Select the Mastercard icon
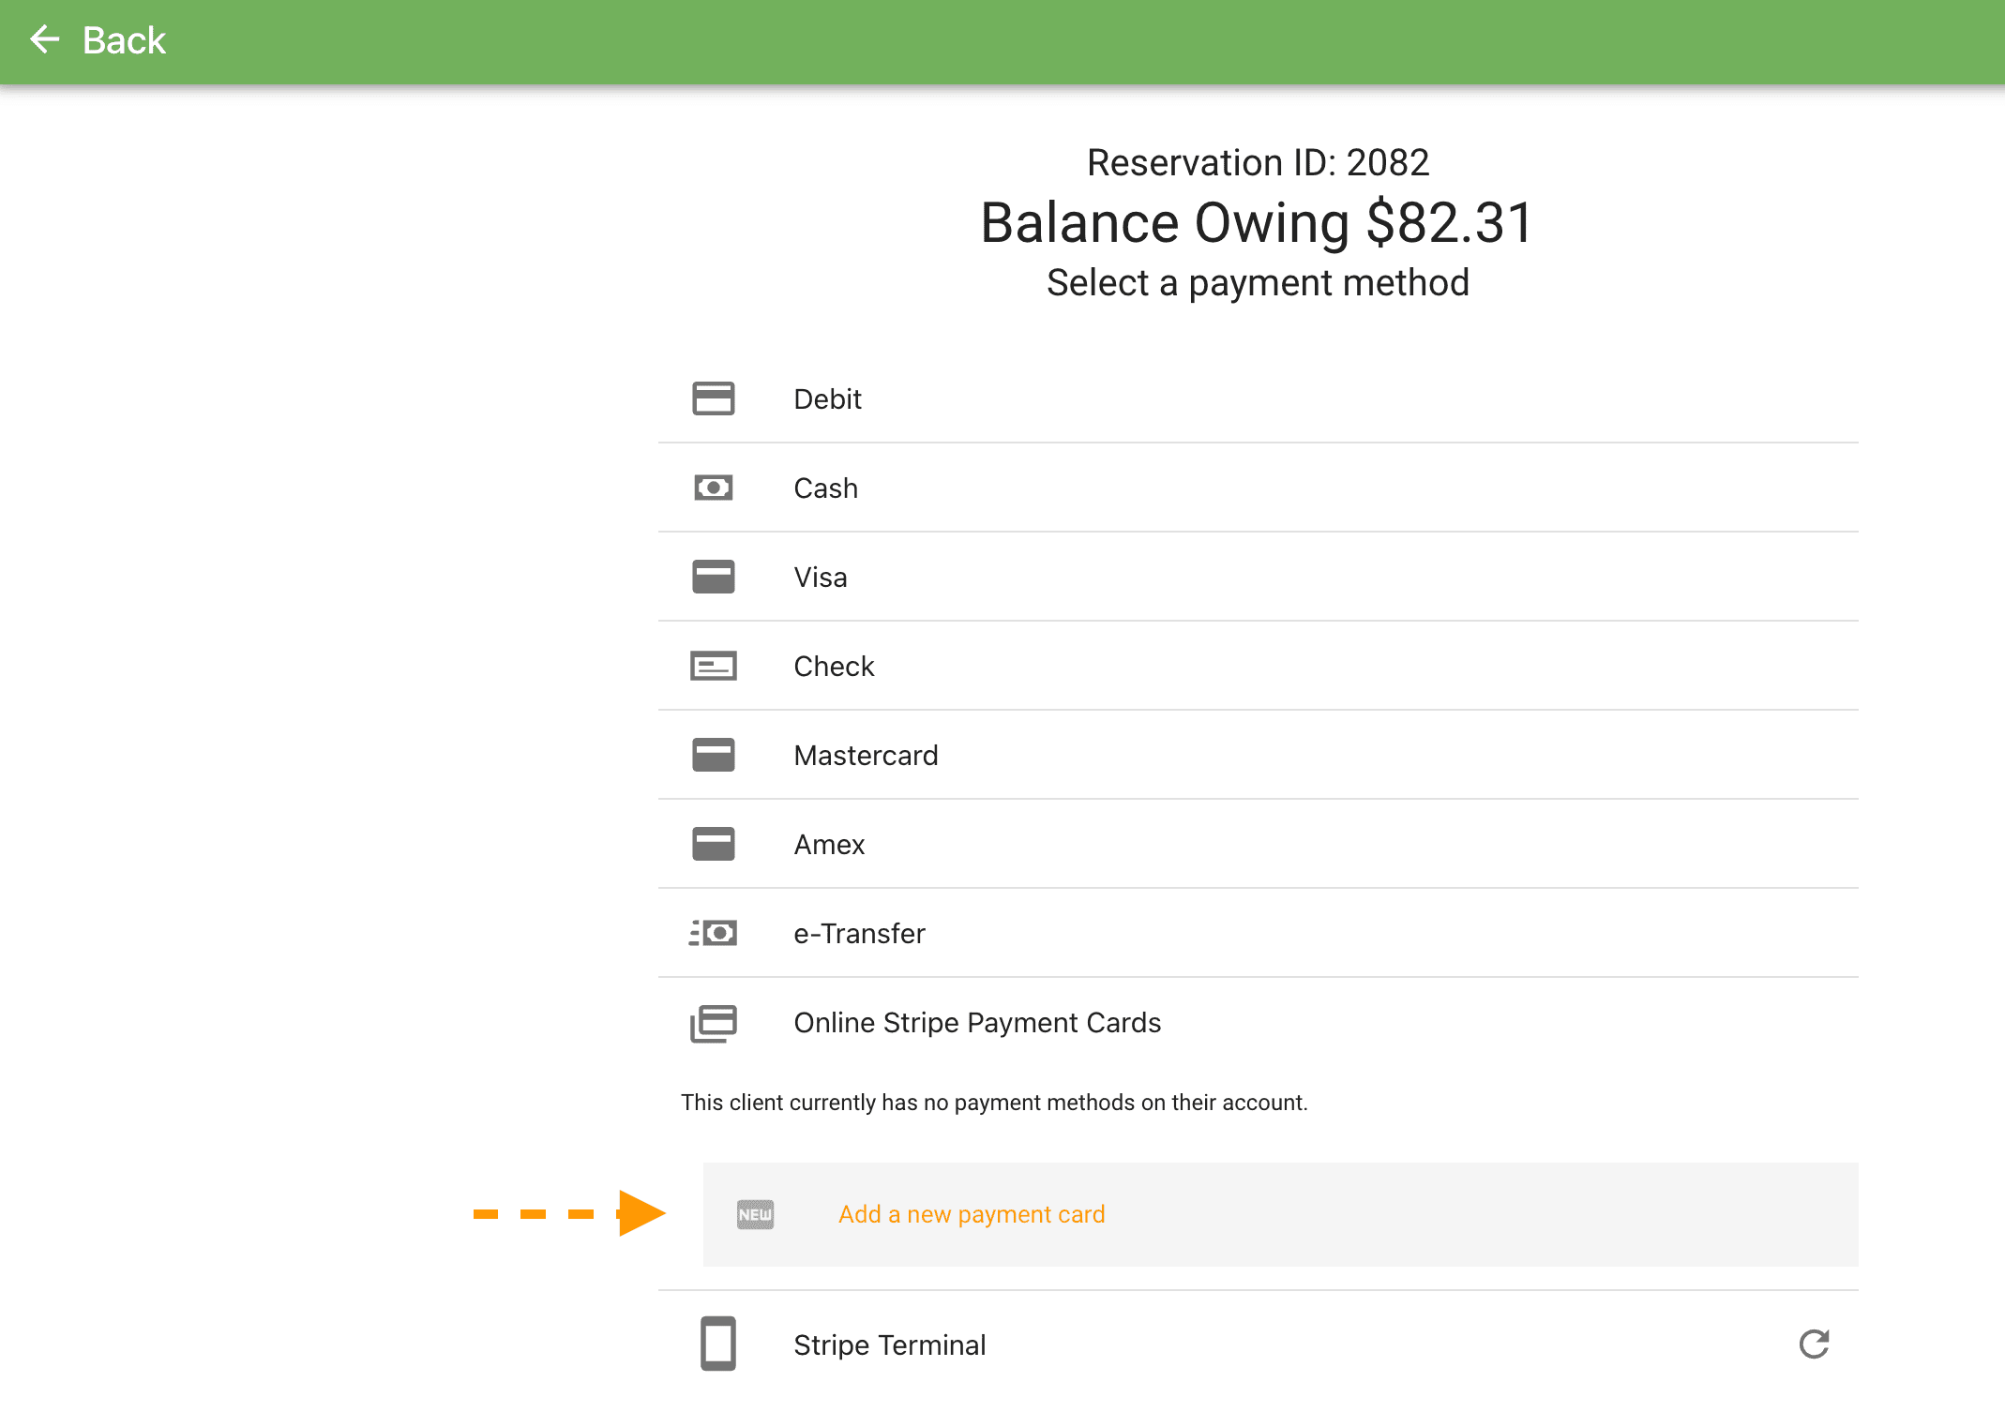The image size is (2005, 1427). [x=714, y=755]
